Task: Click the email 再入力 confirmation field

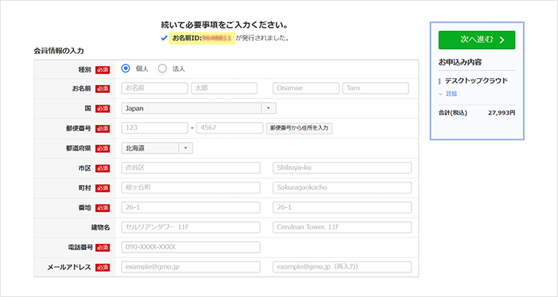Action: click(x=343, y=267)
